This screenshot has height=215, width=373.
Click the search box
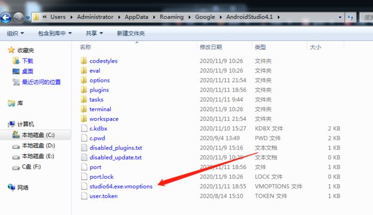click(366, 17)
